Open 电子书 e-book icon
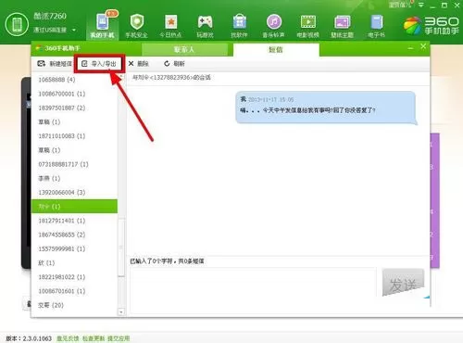 (376, 22)
